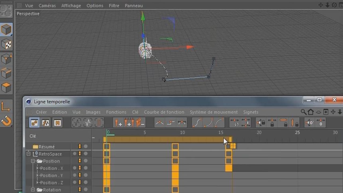Choose the ease-in curve icon
343x193 pixels.
[208, 123]
